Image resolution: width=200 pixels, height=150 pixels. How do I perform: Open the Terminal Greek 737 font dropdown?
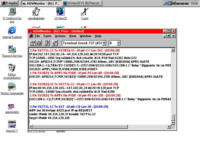click(x=104, y=43)
